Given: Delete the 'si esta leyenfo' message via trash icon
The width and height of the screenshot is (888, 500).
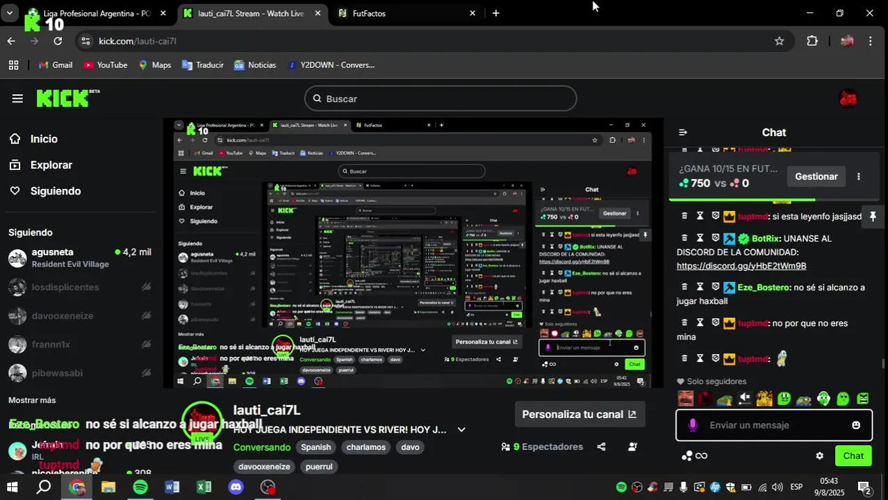Looking at the screenshot, I should (x=684, y=217).
